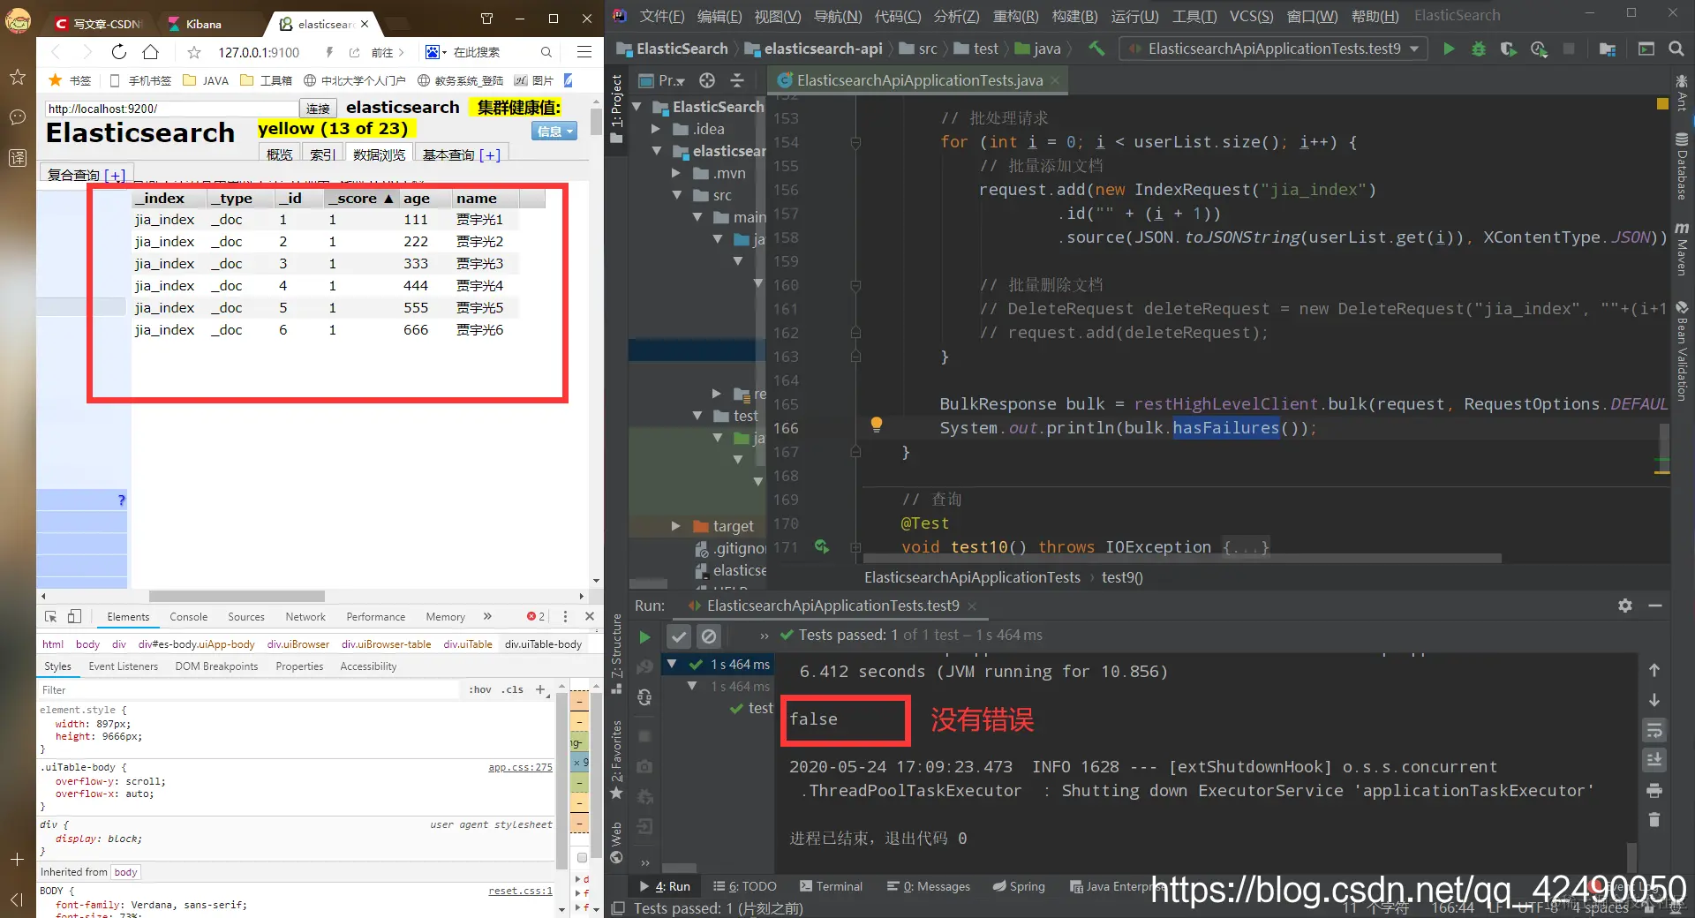
Task: Open the 信息 dropdown in Elasticsearch head
Action: pyautogui.click(x=555, y=132)
